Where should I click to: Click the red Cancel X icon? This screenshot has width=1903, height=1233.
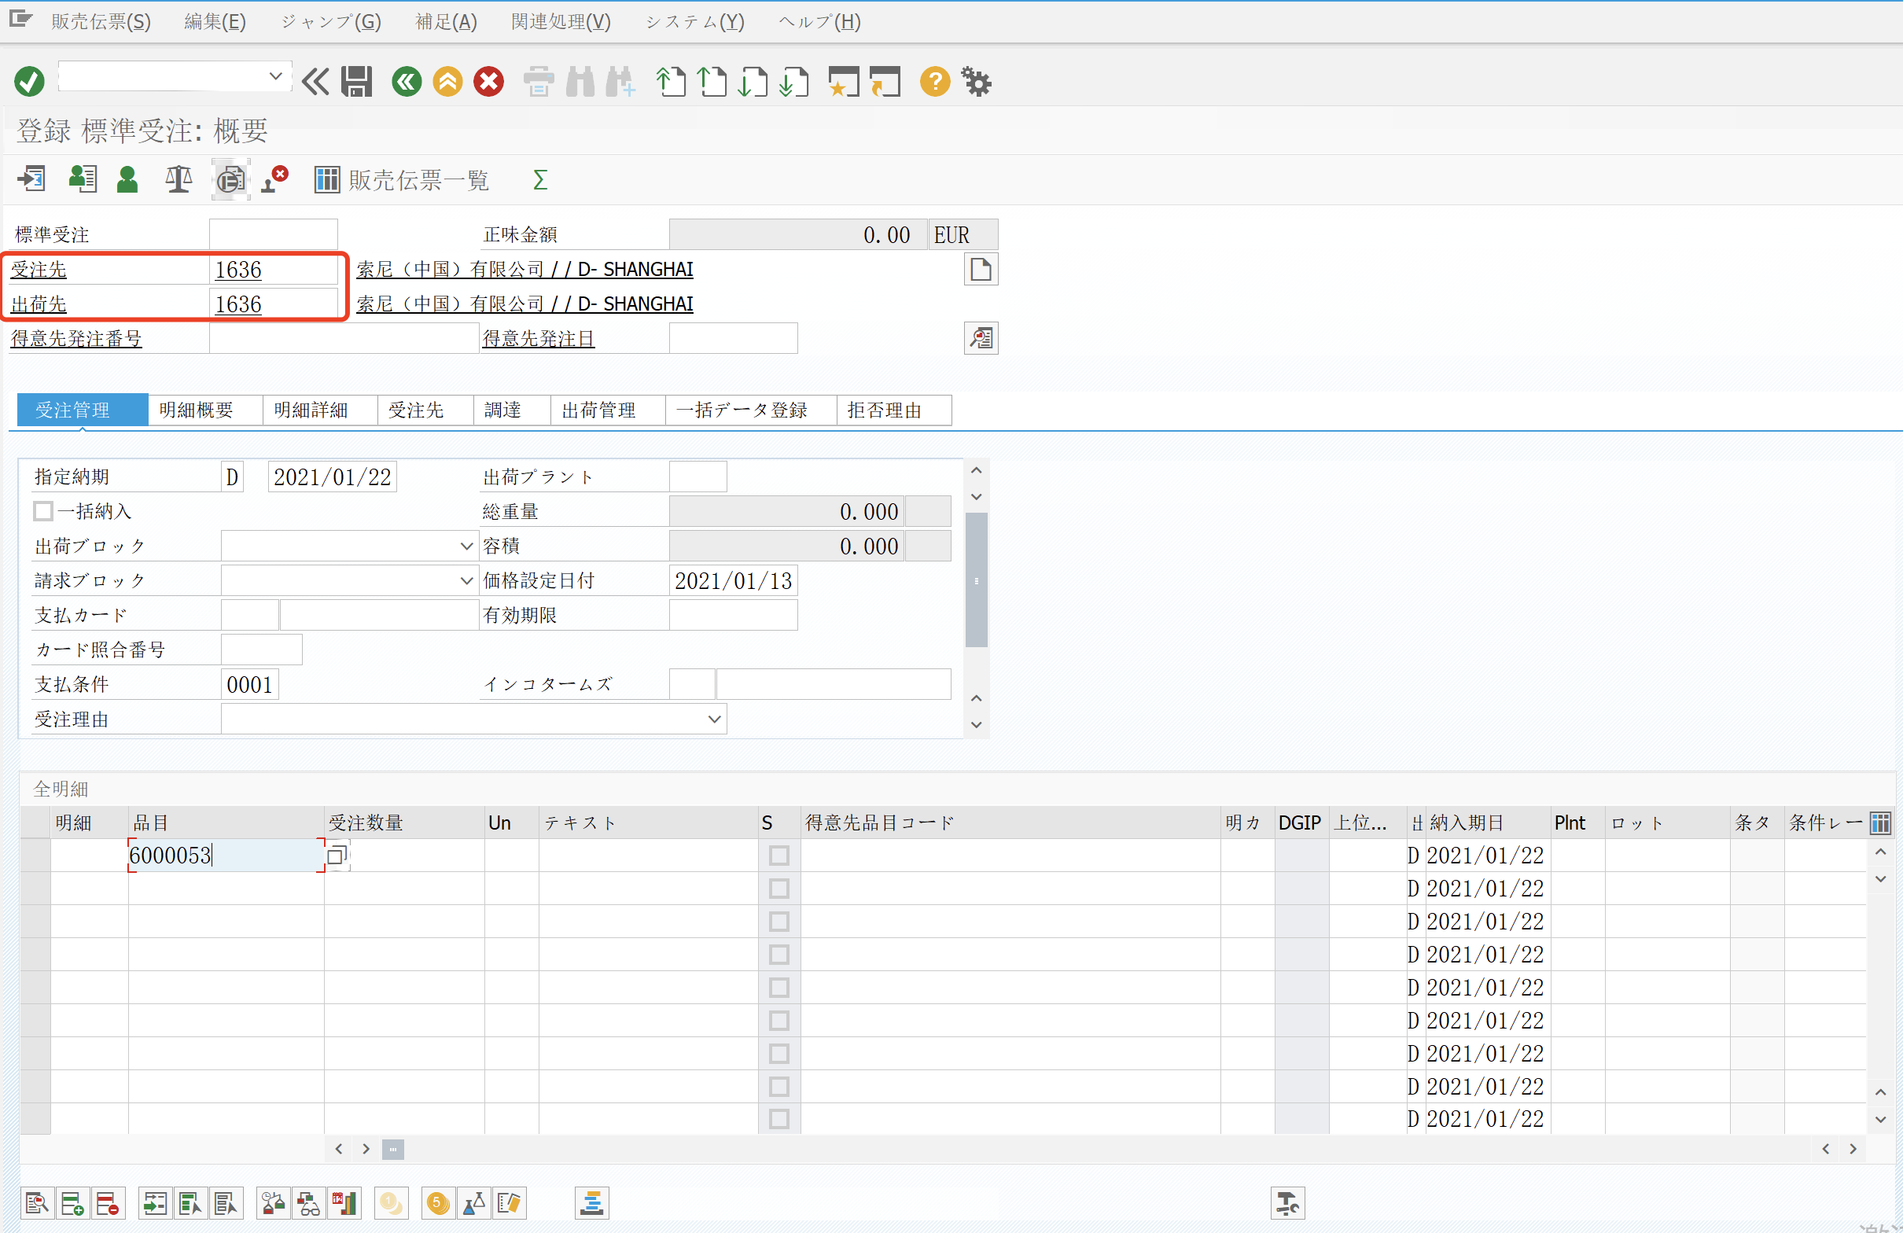(488, 82)
